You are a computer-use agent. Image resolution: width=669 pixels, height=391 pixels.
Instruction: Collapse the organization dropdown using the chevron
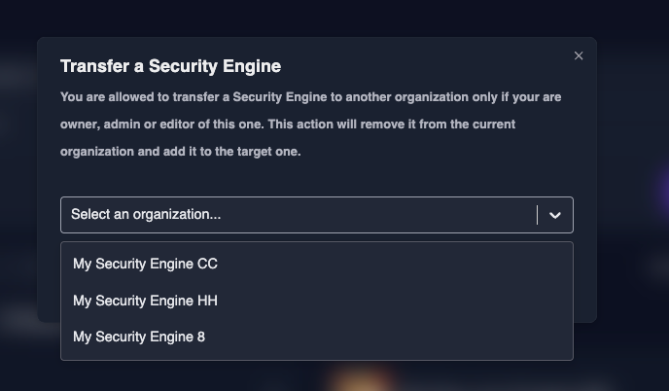point(555,215)
